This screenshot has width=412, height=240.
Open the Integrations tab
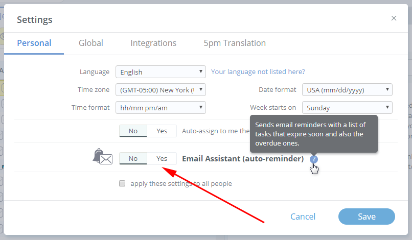[x=153, y=43]
